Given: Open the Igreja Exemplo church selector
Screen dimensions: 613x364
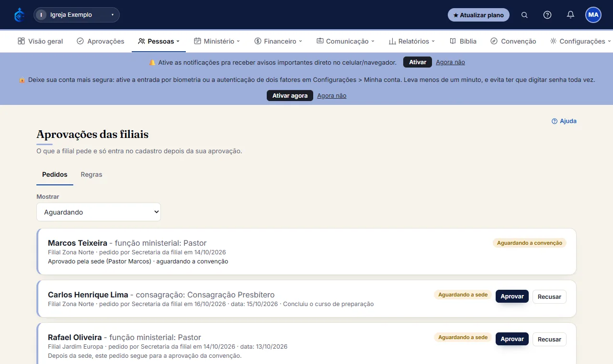Looking at the screenshot, I should click(x=77, y=15).
